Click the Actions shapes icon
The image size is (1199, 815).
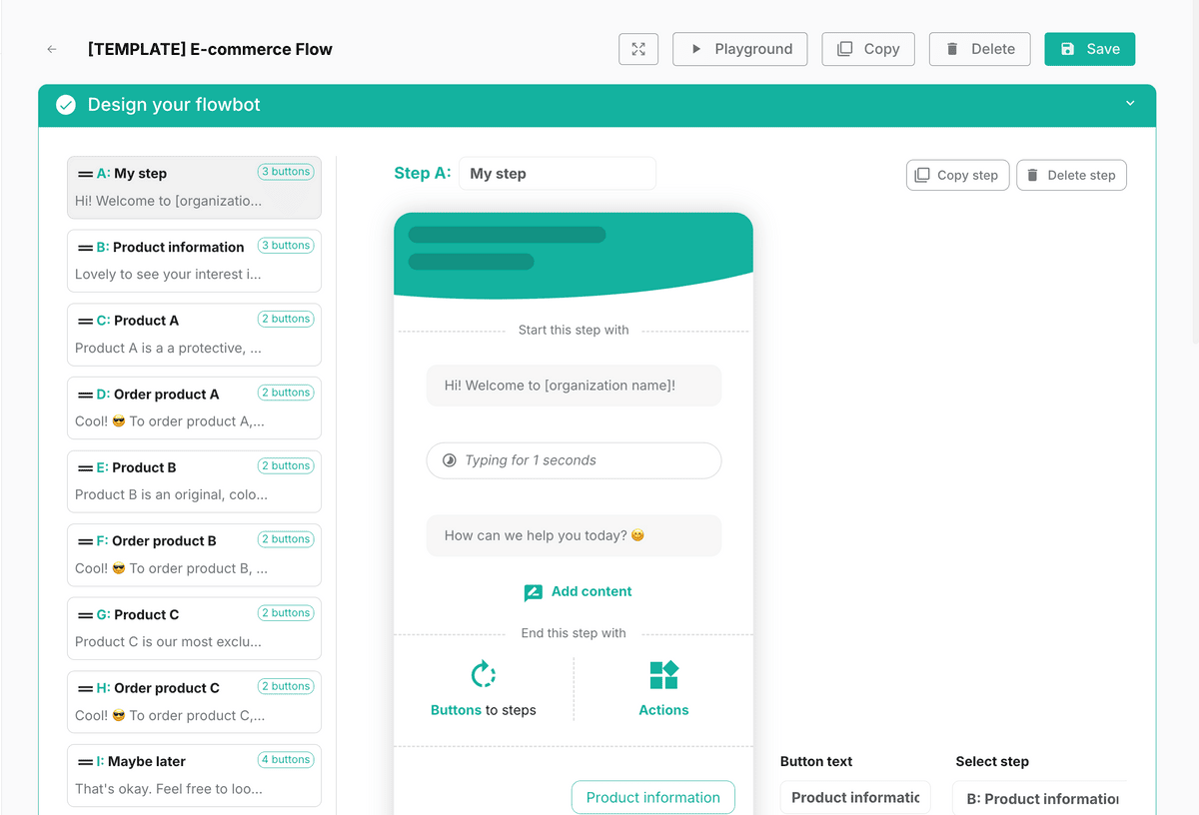(663, 674)
